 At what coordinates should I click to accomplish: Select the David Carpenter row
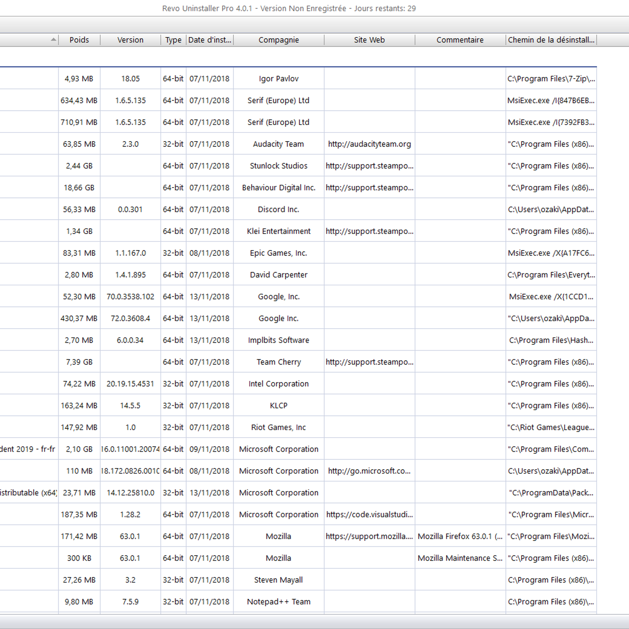pos(298,275)
